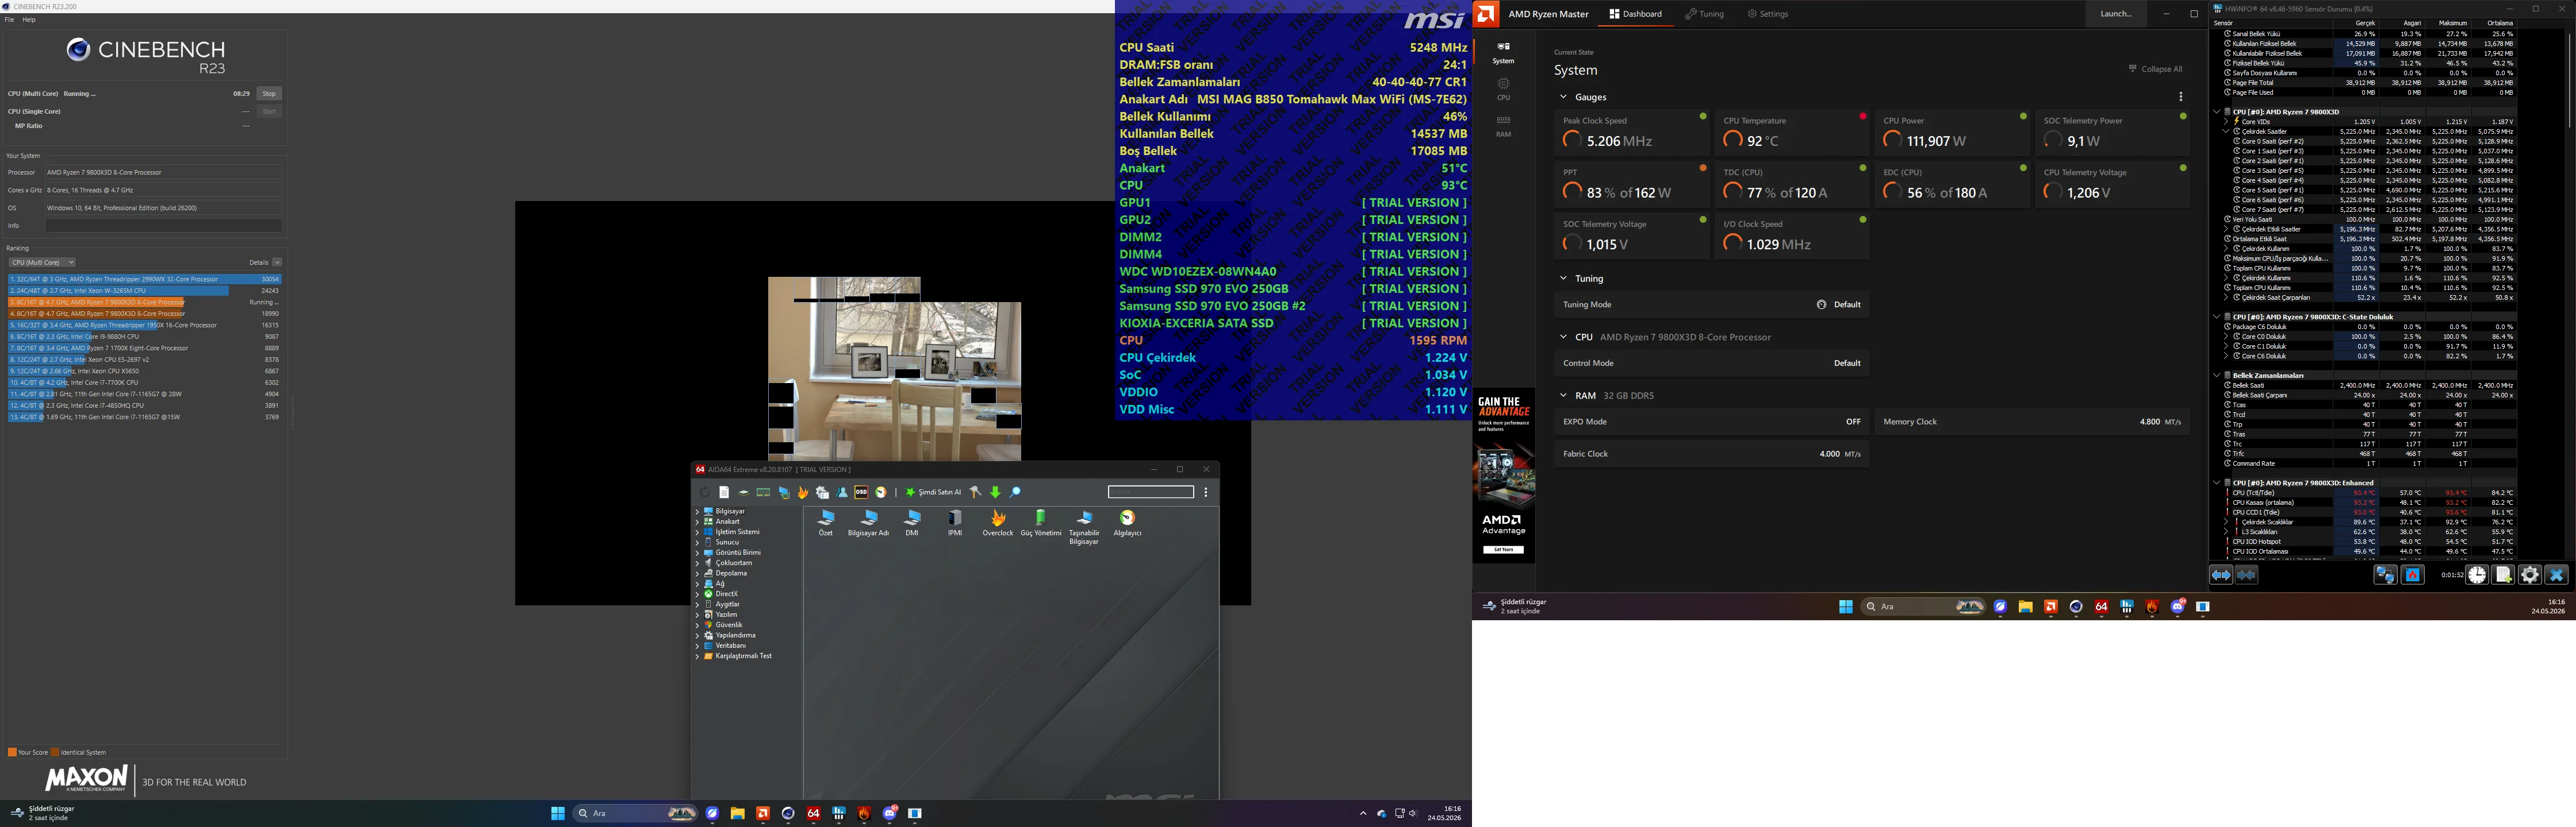Click Collapse All in Ryzen Master
Viewport: 2576px width, 827px height.
2155,69
